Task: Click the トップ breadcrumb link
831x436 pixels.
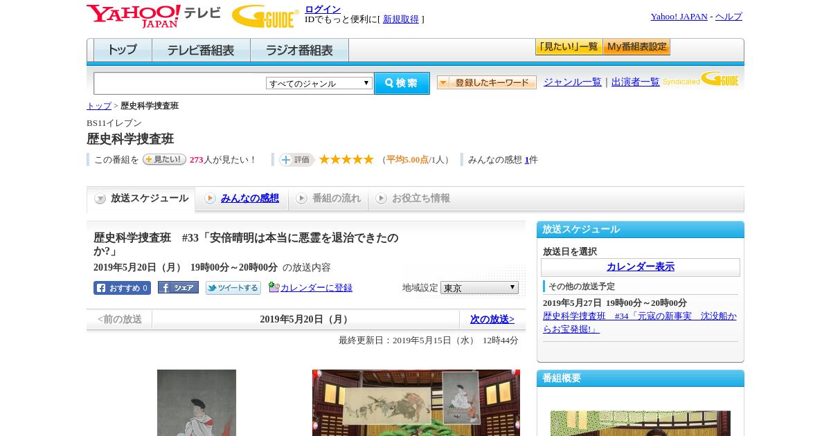Action: 99,106
